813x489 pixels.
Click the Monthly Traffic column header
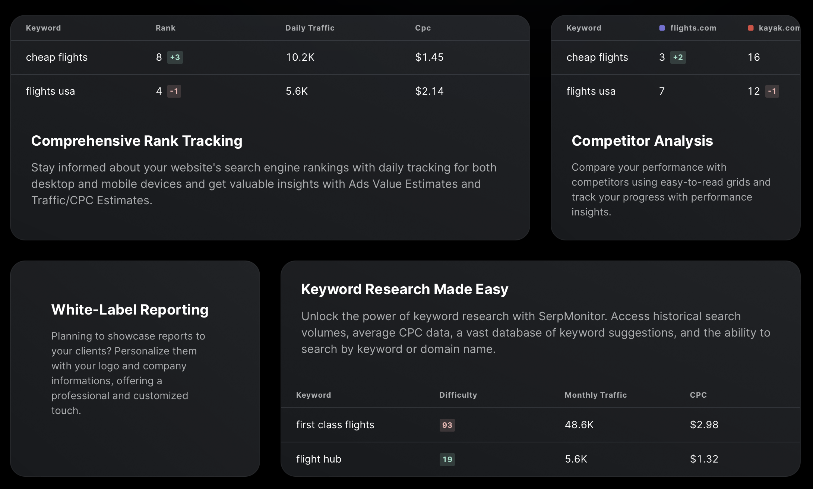coord(595,395)
